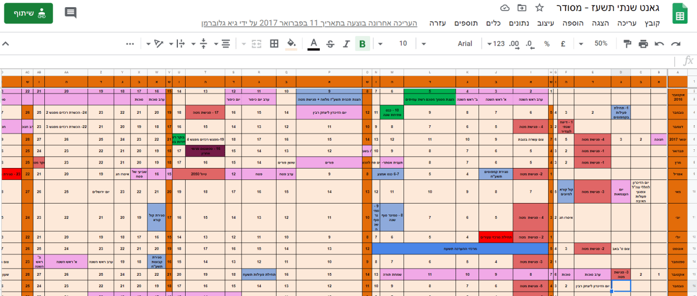Image resolution: width=697 pixels, height=296 pixels.
Task: Open the cell borders tool
Action: click(x=274, y=44)
